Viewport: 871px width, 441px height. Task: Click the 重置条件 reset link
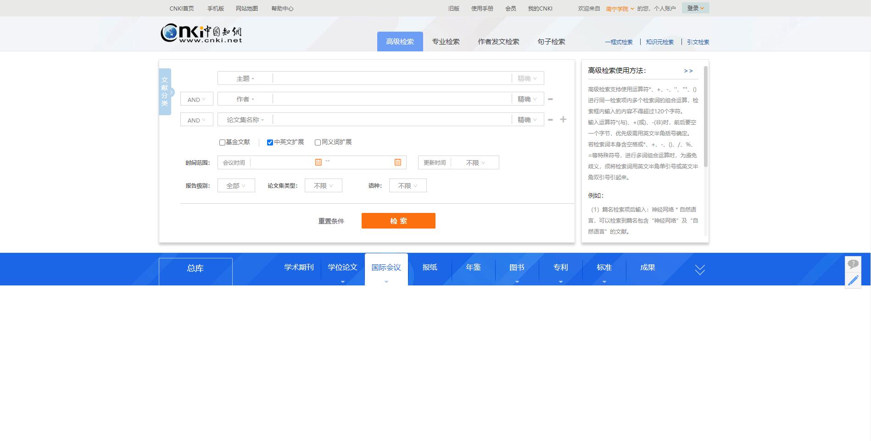tap(331, 221)
